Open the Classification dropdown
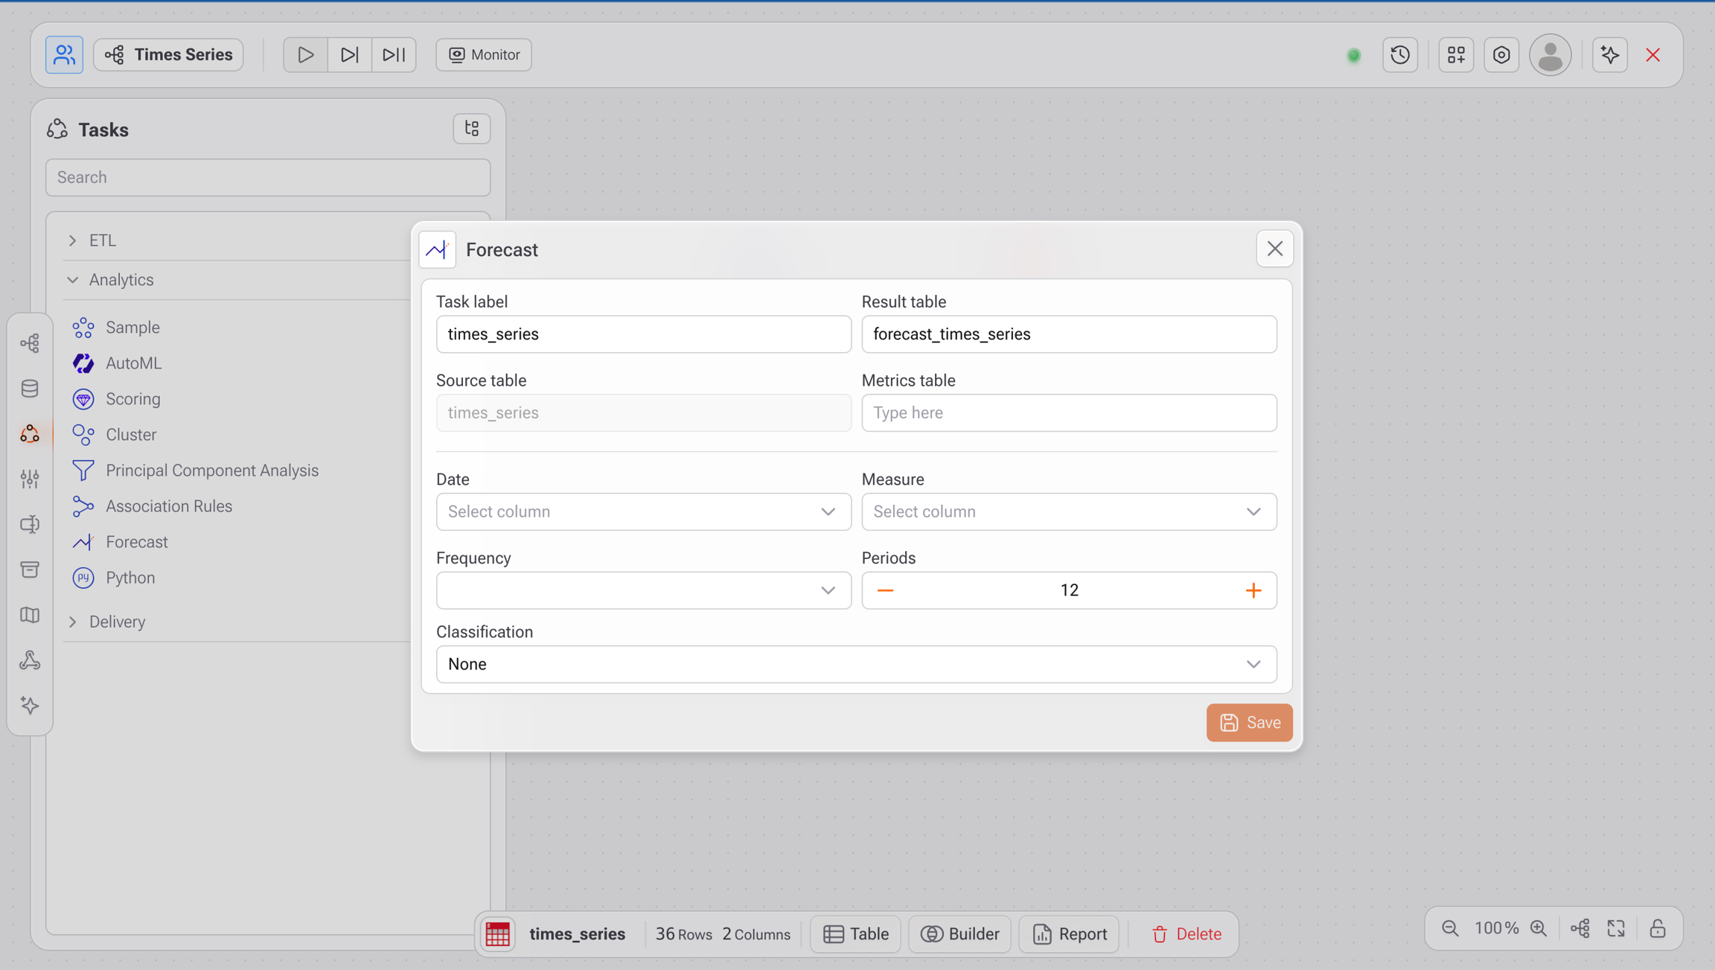 (856, 664)
